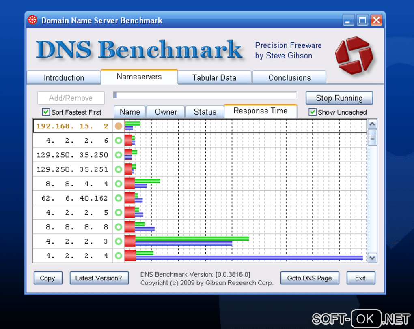Click the status ring for 4.2.2.5
414x329 pixels.
(119, 212)
